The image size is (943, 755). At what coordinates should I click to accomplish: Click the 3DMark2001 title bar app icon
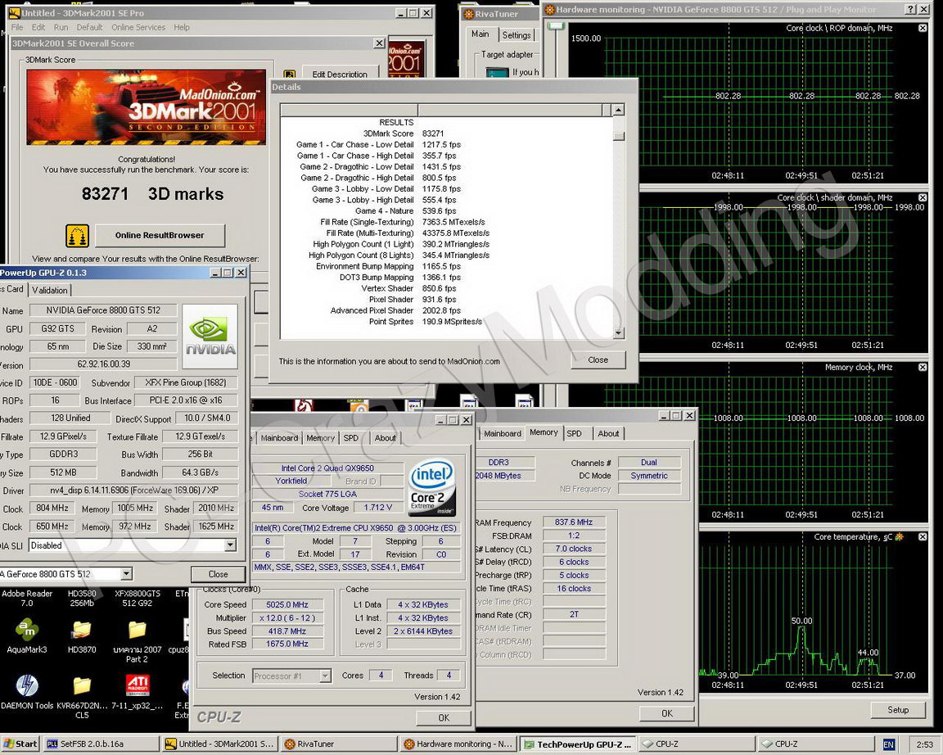pyautogui.click(x=15, y=12)
